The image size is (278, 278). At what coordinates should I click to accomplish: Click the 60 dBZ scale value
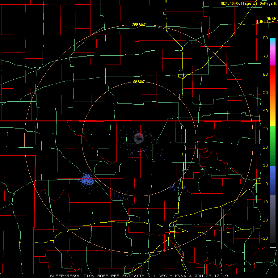point(265,74)
